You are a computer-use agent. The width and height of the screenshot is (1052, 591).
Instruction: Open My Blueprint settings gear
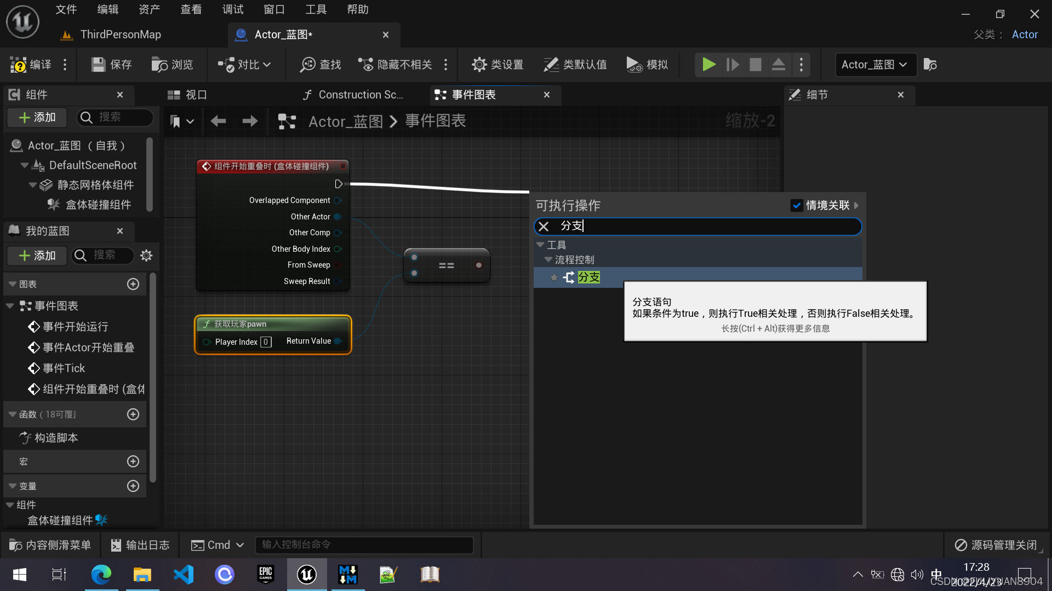click(146, 256)
